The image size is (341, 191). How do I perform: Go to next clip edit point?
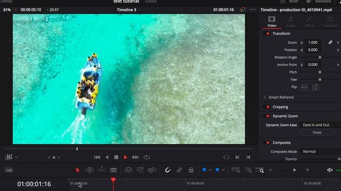(x=237, y=157)
